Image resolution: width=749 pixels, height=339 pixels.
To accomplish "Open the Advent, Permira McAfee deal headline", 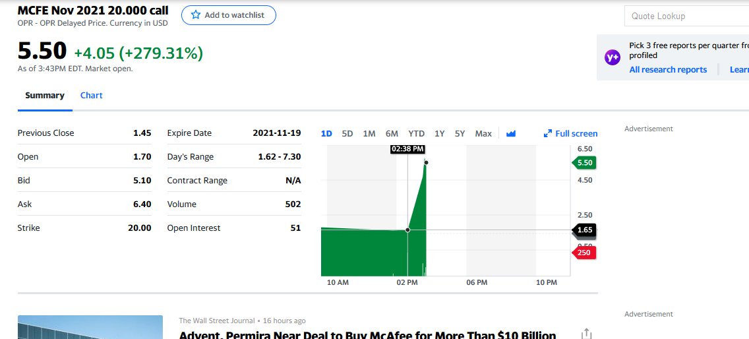I will pyautogui.click(x=367, y=334).
